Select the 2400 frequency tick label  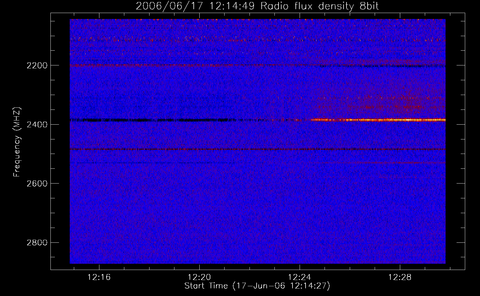click(x=37, y=125)
